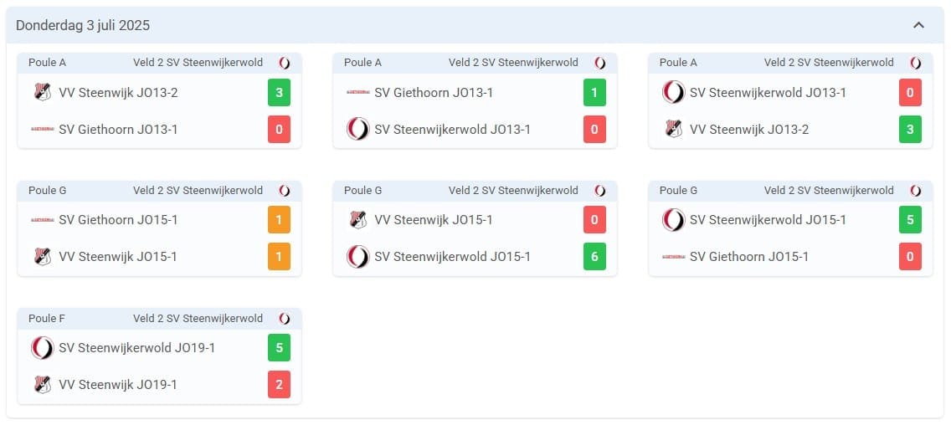Viewport: 951px width, 425px height.
Task: Click the club icon in first Poule G header
Action: (x=285, y=191)
